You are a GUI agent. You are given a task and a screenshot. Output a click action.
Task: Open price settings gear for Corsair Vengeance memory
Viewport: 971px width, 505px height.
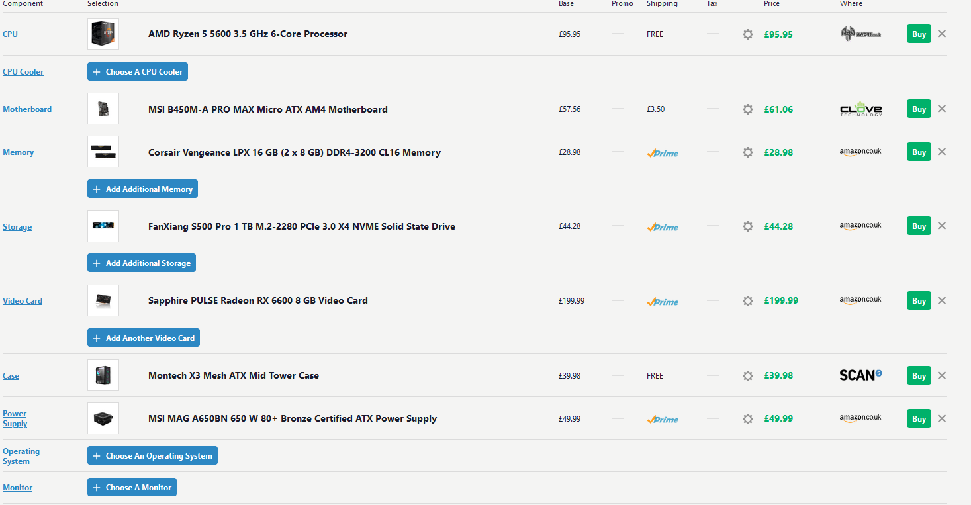tap(748, 152)
